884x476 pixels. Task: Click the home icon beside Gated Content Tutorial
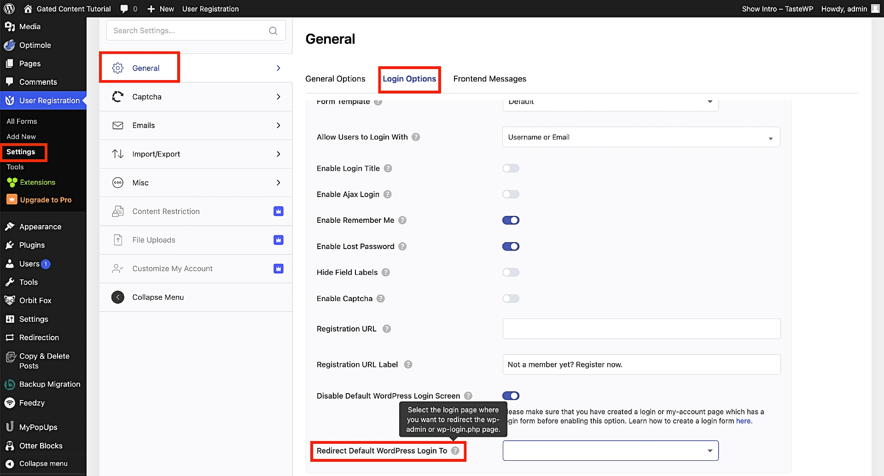click(x=28, y=9)
